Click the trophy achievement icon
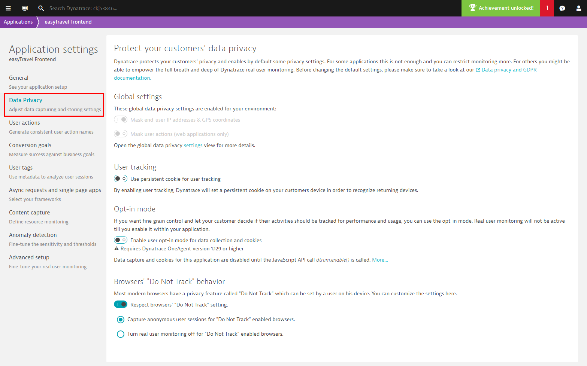Viewport: 587px width, 366px height. coord(472,7)
